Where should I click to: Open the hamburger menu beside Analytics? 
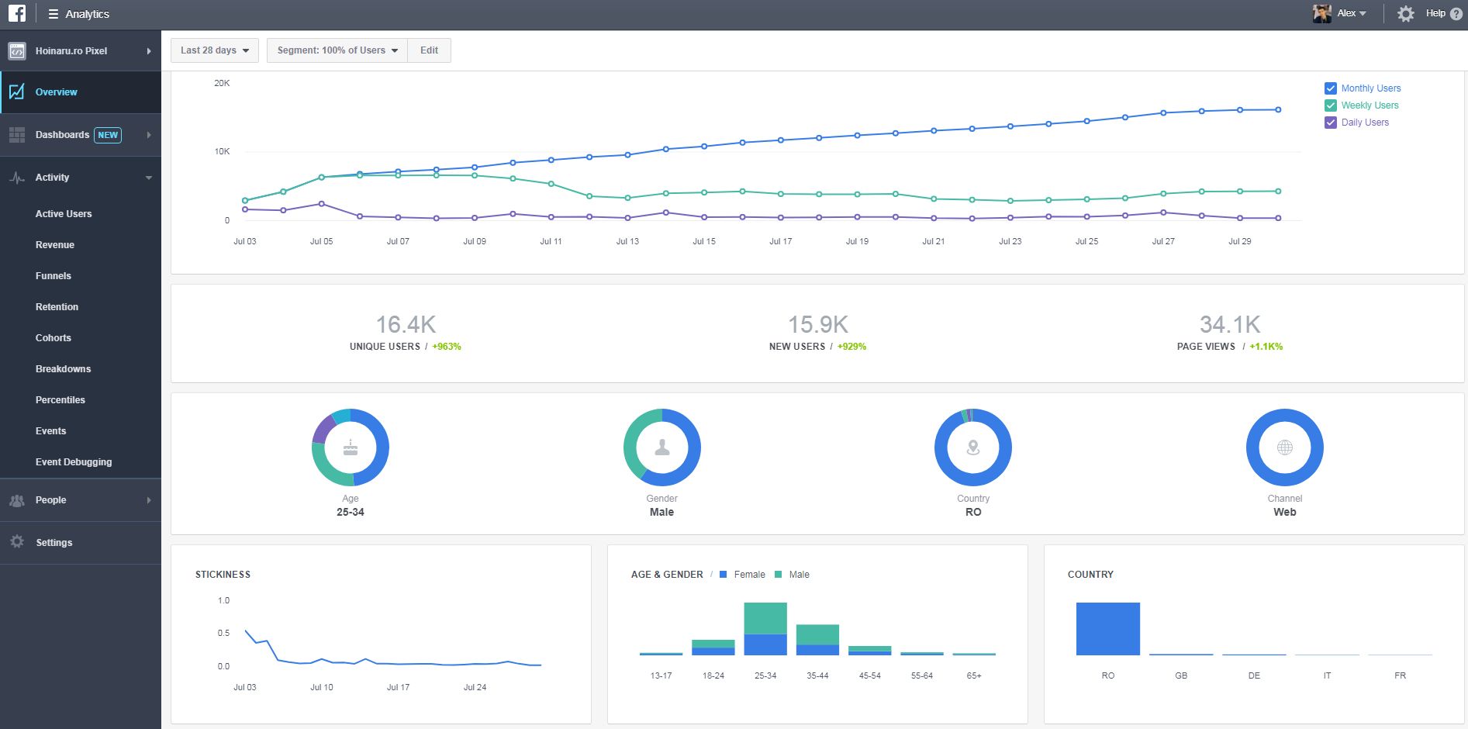pyautogui.click(x=54, y=14)
